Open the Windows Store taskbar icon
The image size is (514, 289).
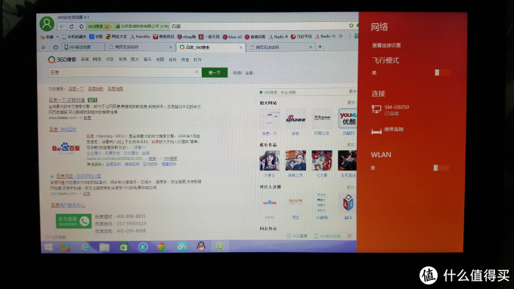click(123, 247)
